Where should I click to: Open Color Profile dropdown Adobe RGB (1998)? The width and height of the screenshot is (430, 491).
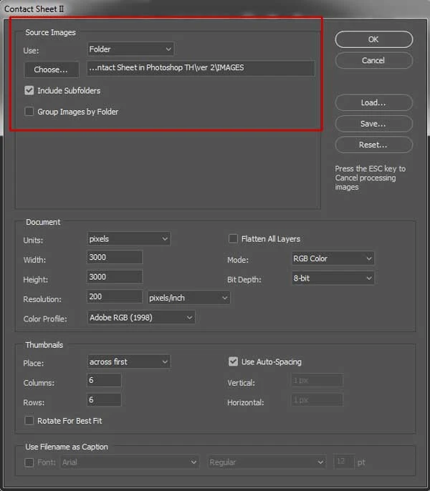[x=141, y=318]
